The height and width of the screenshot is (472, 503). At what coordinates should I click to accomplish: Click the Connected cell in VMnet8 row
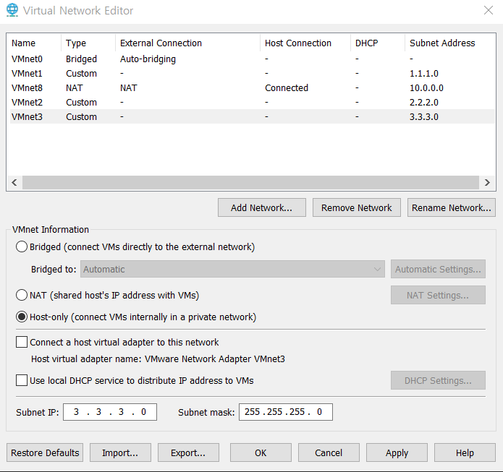click(287, 87)
